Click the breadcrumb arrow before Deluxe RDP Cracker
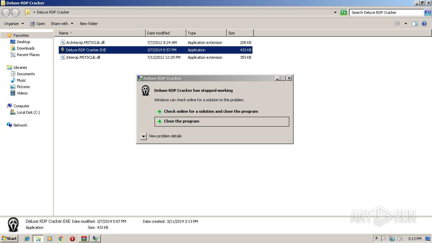Image resolution: width=432 pixels, height=243 pixels. pyautogui.click(x=34, y=12)
